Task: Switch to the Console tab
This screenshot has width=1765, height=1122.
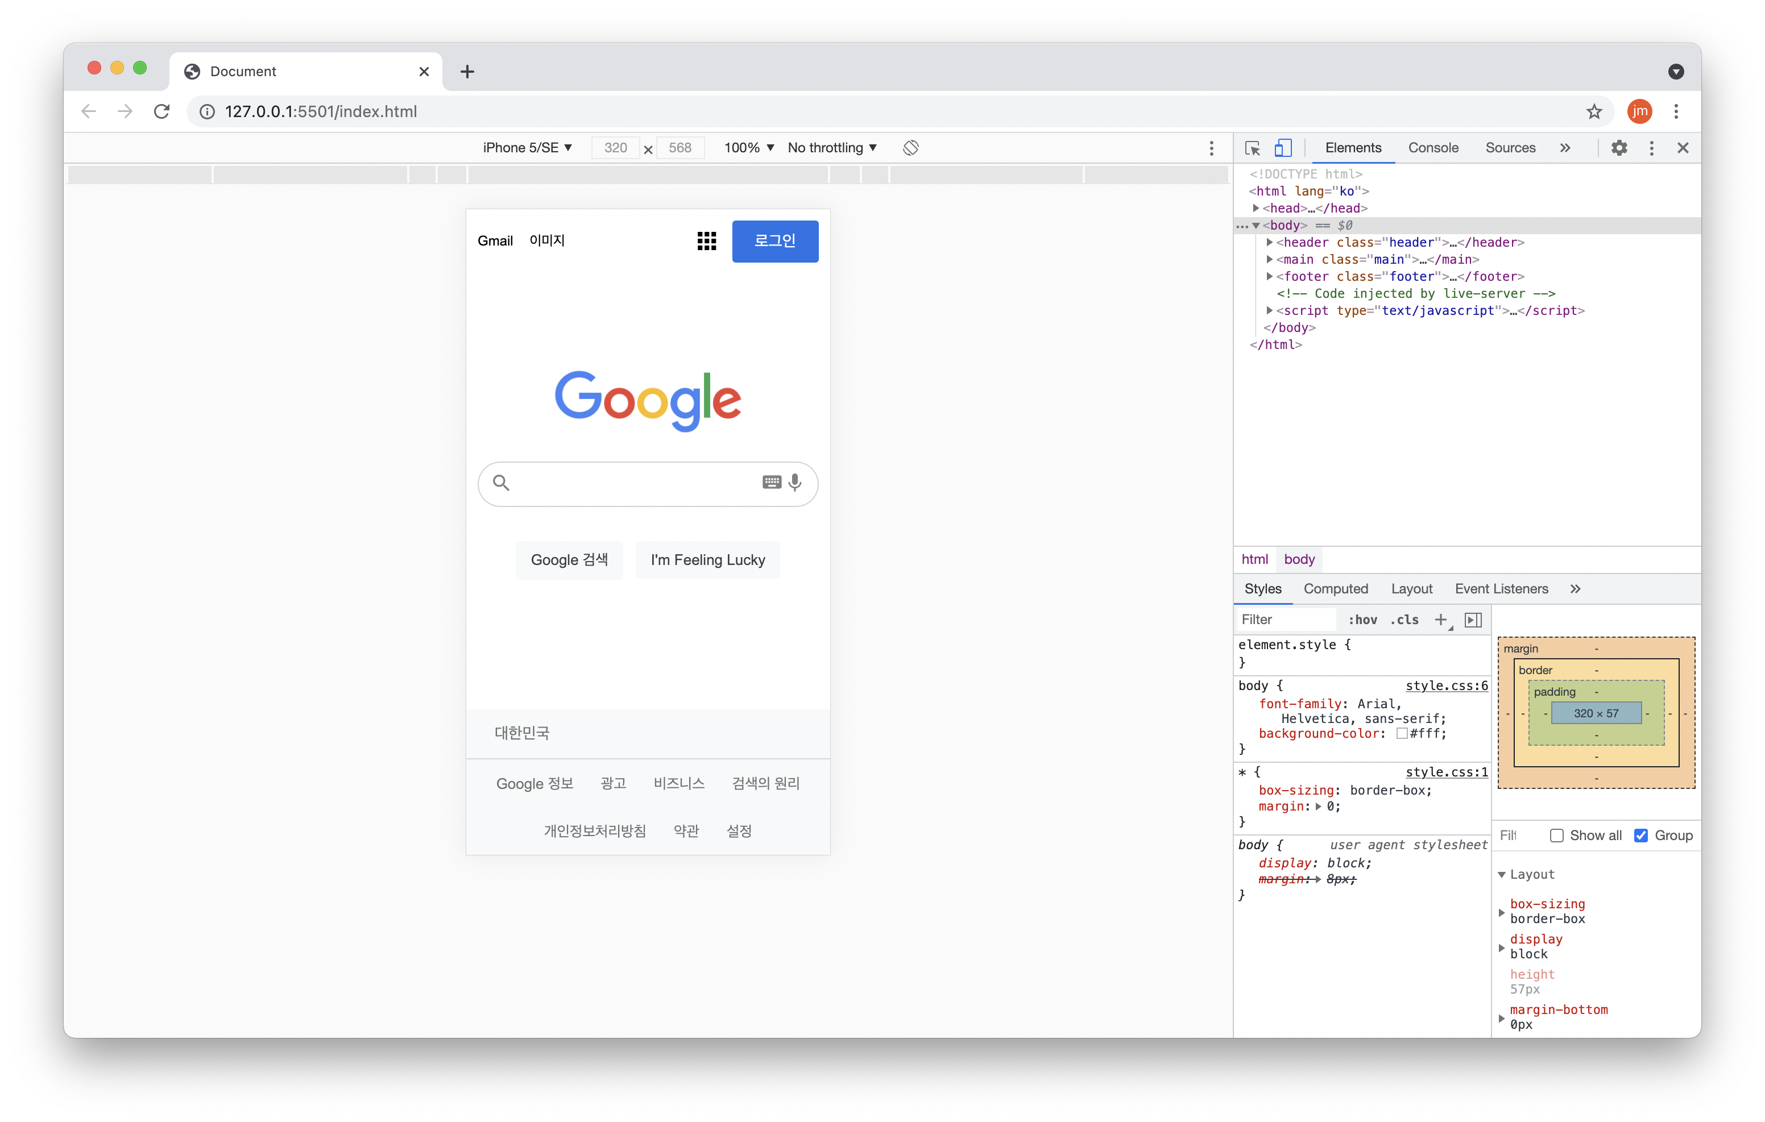Action: (1433, 148)
